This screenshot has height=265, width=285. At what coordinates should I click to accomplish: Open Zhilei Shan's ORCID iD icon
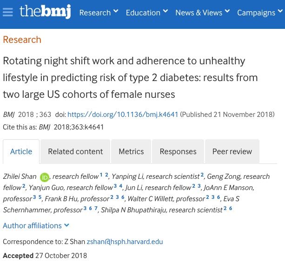click(45, 177)
